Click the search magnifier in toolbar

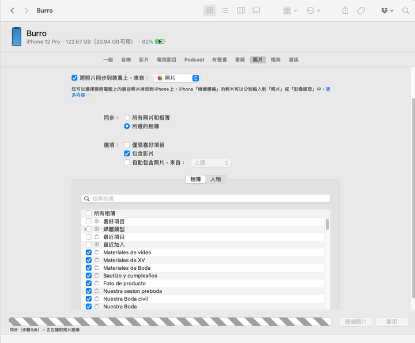(x=405, y=10)
